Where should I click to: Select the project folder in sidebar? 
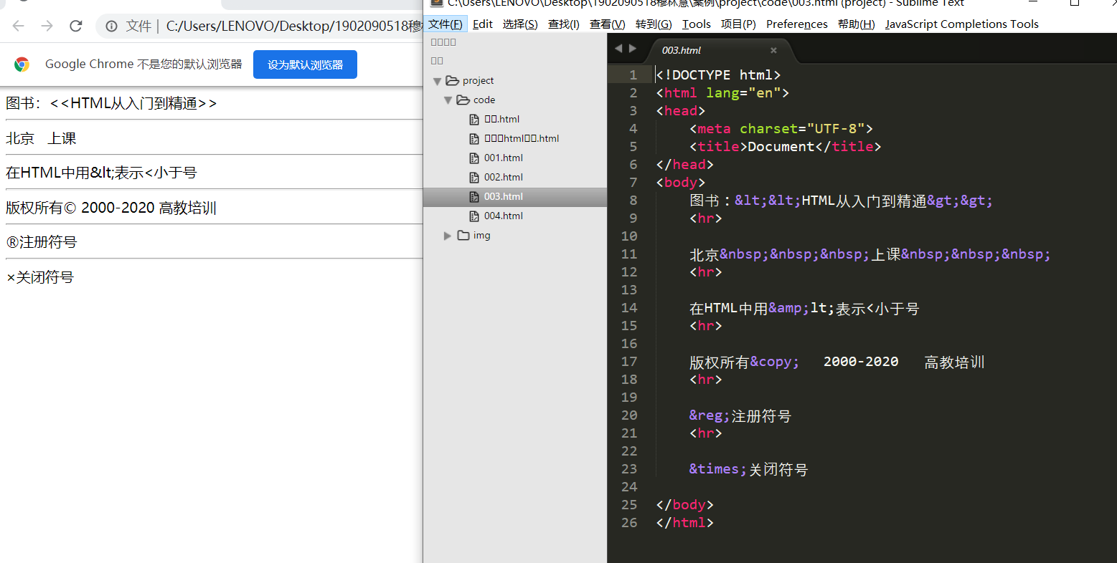(x=479, y=80)
